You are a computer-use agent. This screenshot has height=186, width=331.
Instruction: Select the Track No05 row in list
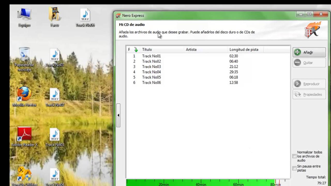point(208,77)
